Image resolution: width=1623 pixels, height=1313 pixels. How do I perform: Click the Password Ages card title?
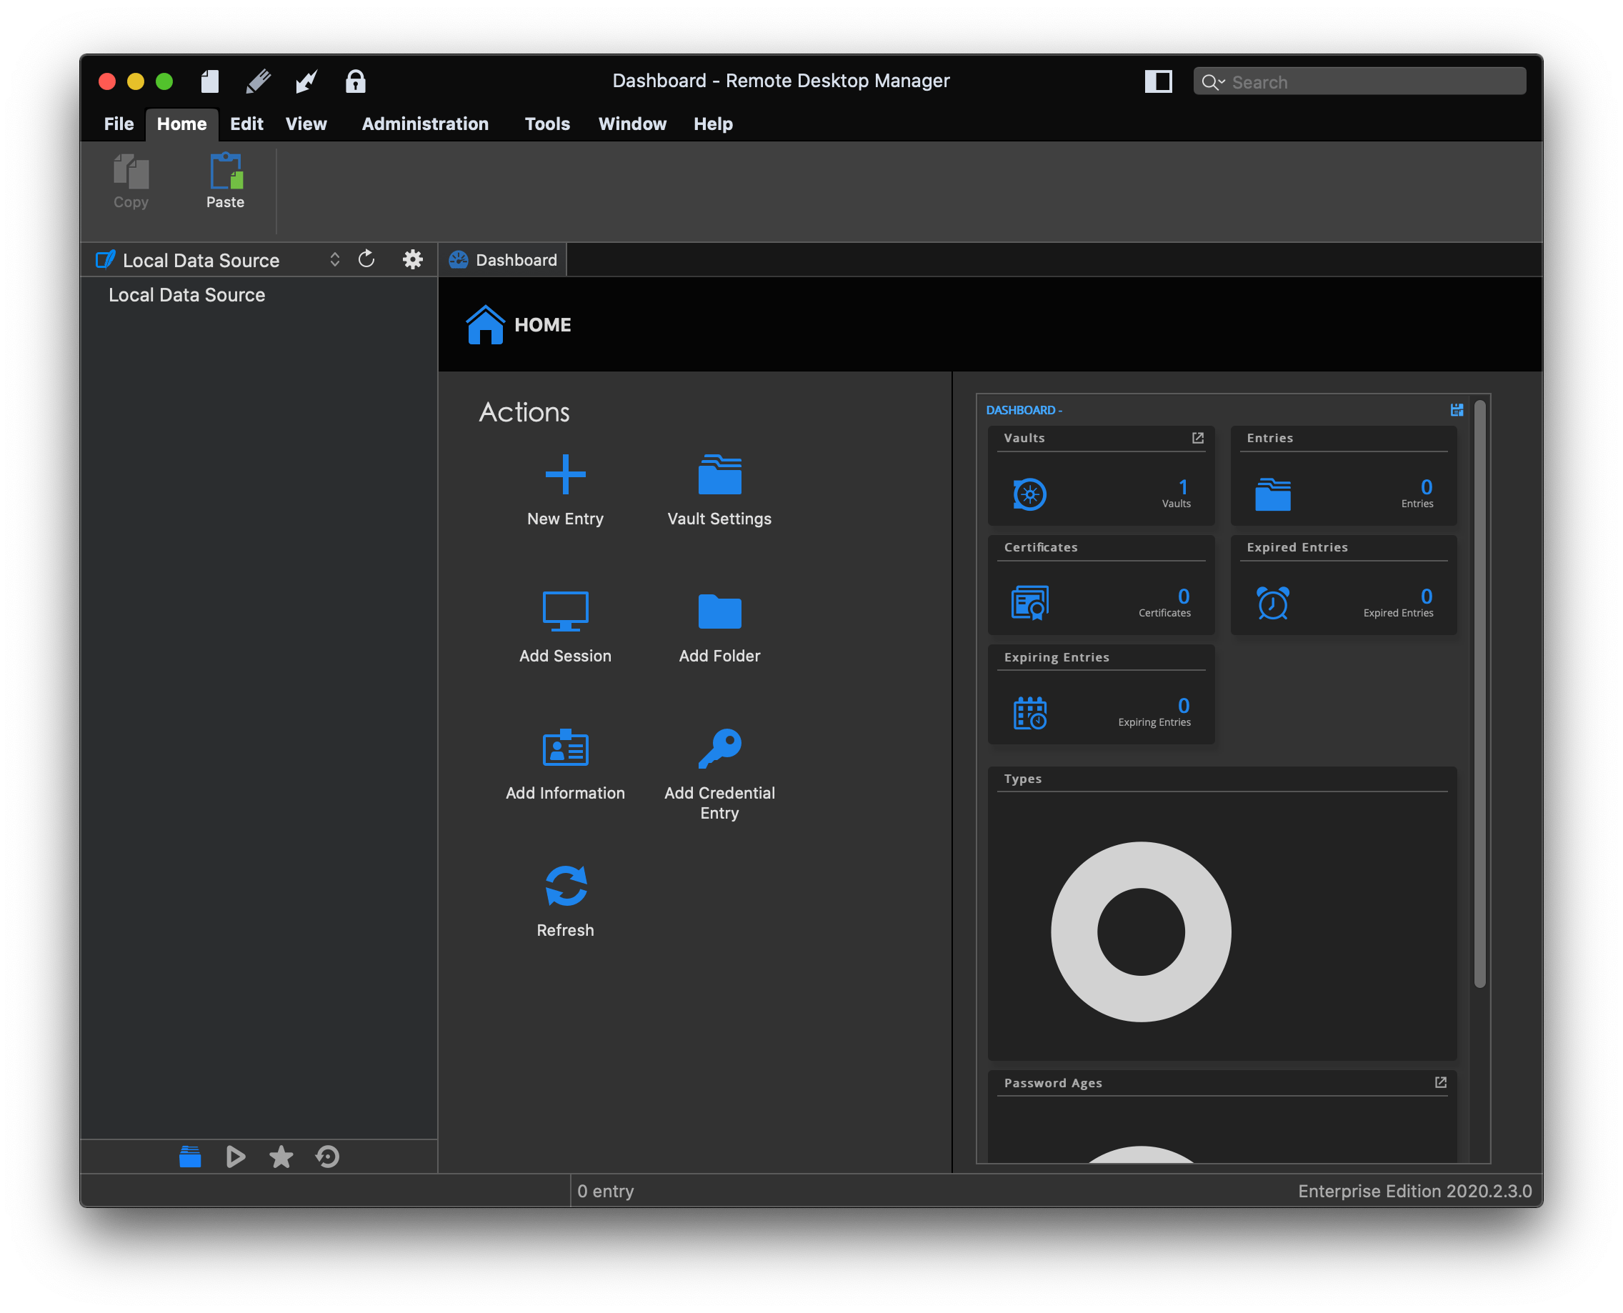[x=1052, y=1082]
